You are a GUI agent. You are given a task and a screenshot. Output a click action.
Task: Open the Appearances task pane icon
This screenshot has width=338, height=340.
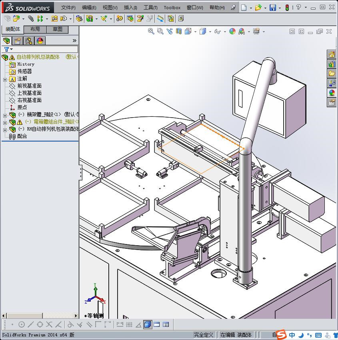332,93
